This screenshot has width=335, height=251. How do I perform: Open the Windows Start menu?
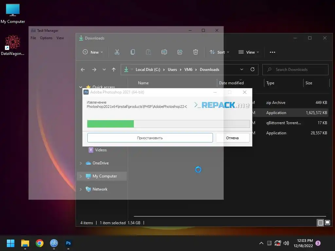[10, 243]
